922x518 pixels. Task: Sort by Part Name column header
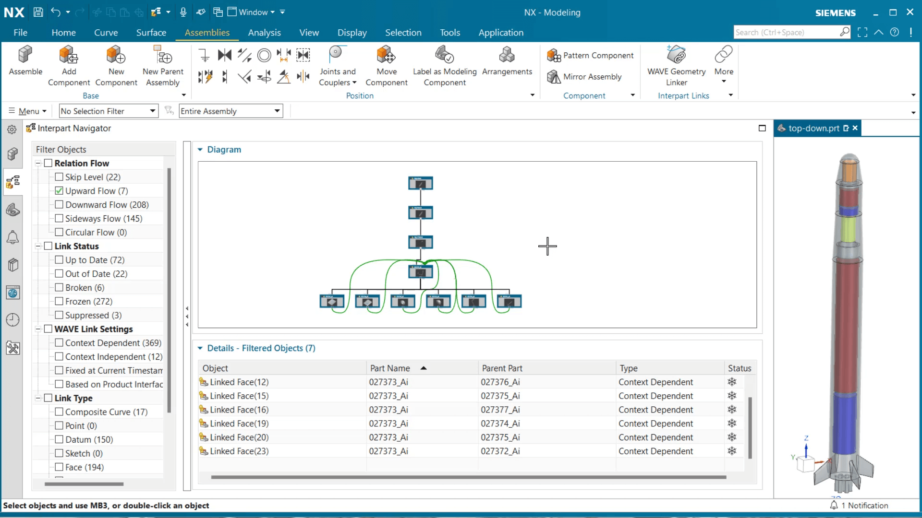[423, 368]
